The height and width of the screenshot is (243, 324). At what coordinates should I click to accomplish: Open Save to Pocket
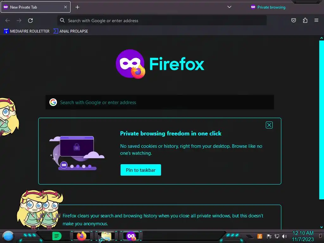coord(294,20)
